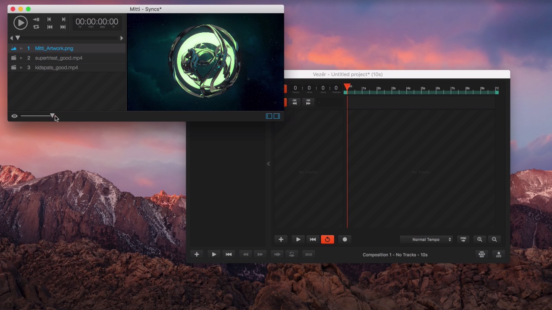Click the Mitti artwork preview image

pos(205,62)
